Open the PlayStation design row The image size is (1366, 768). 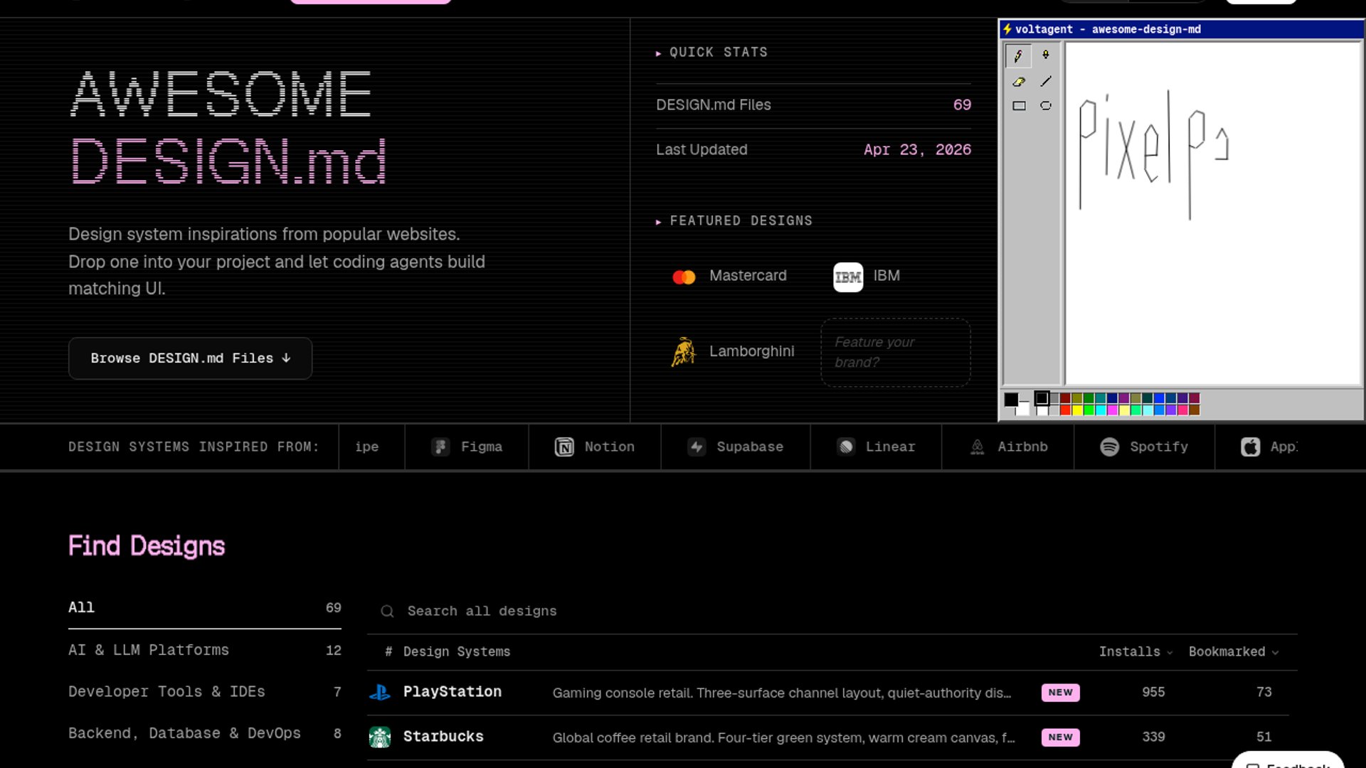click(x=452, y=692)
